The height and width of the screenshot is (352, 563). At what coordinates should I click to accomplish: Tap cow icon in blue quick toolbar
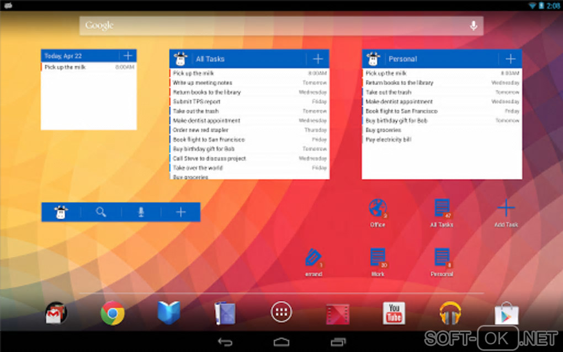click(x=61, y=212)
